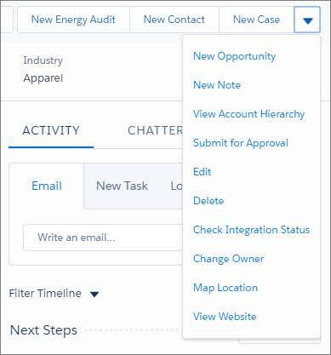Choose Change Owner menu entry

point(229,259)
